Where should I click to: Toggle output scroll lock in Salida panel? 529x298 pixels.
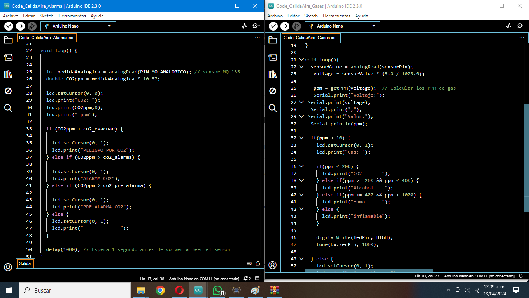(x=257, y=263)
